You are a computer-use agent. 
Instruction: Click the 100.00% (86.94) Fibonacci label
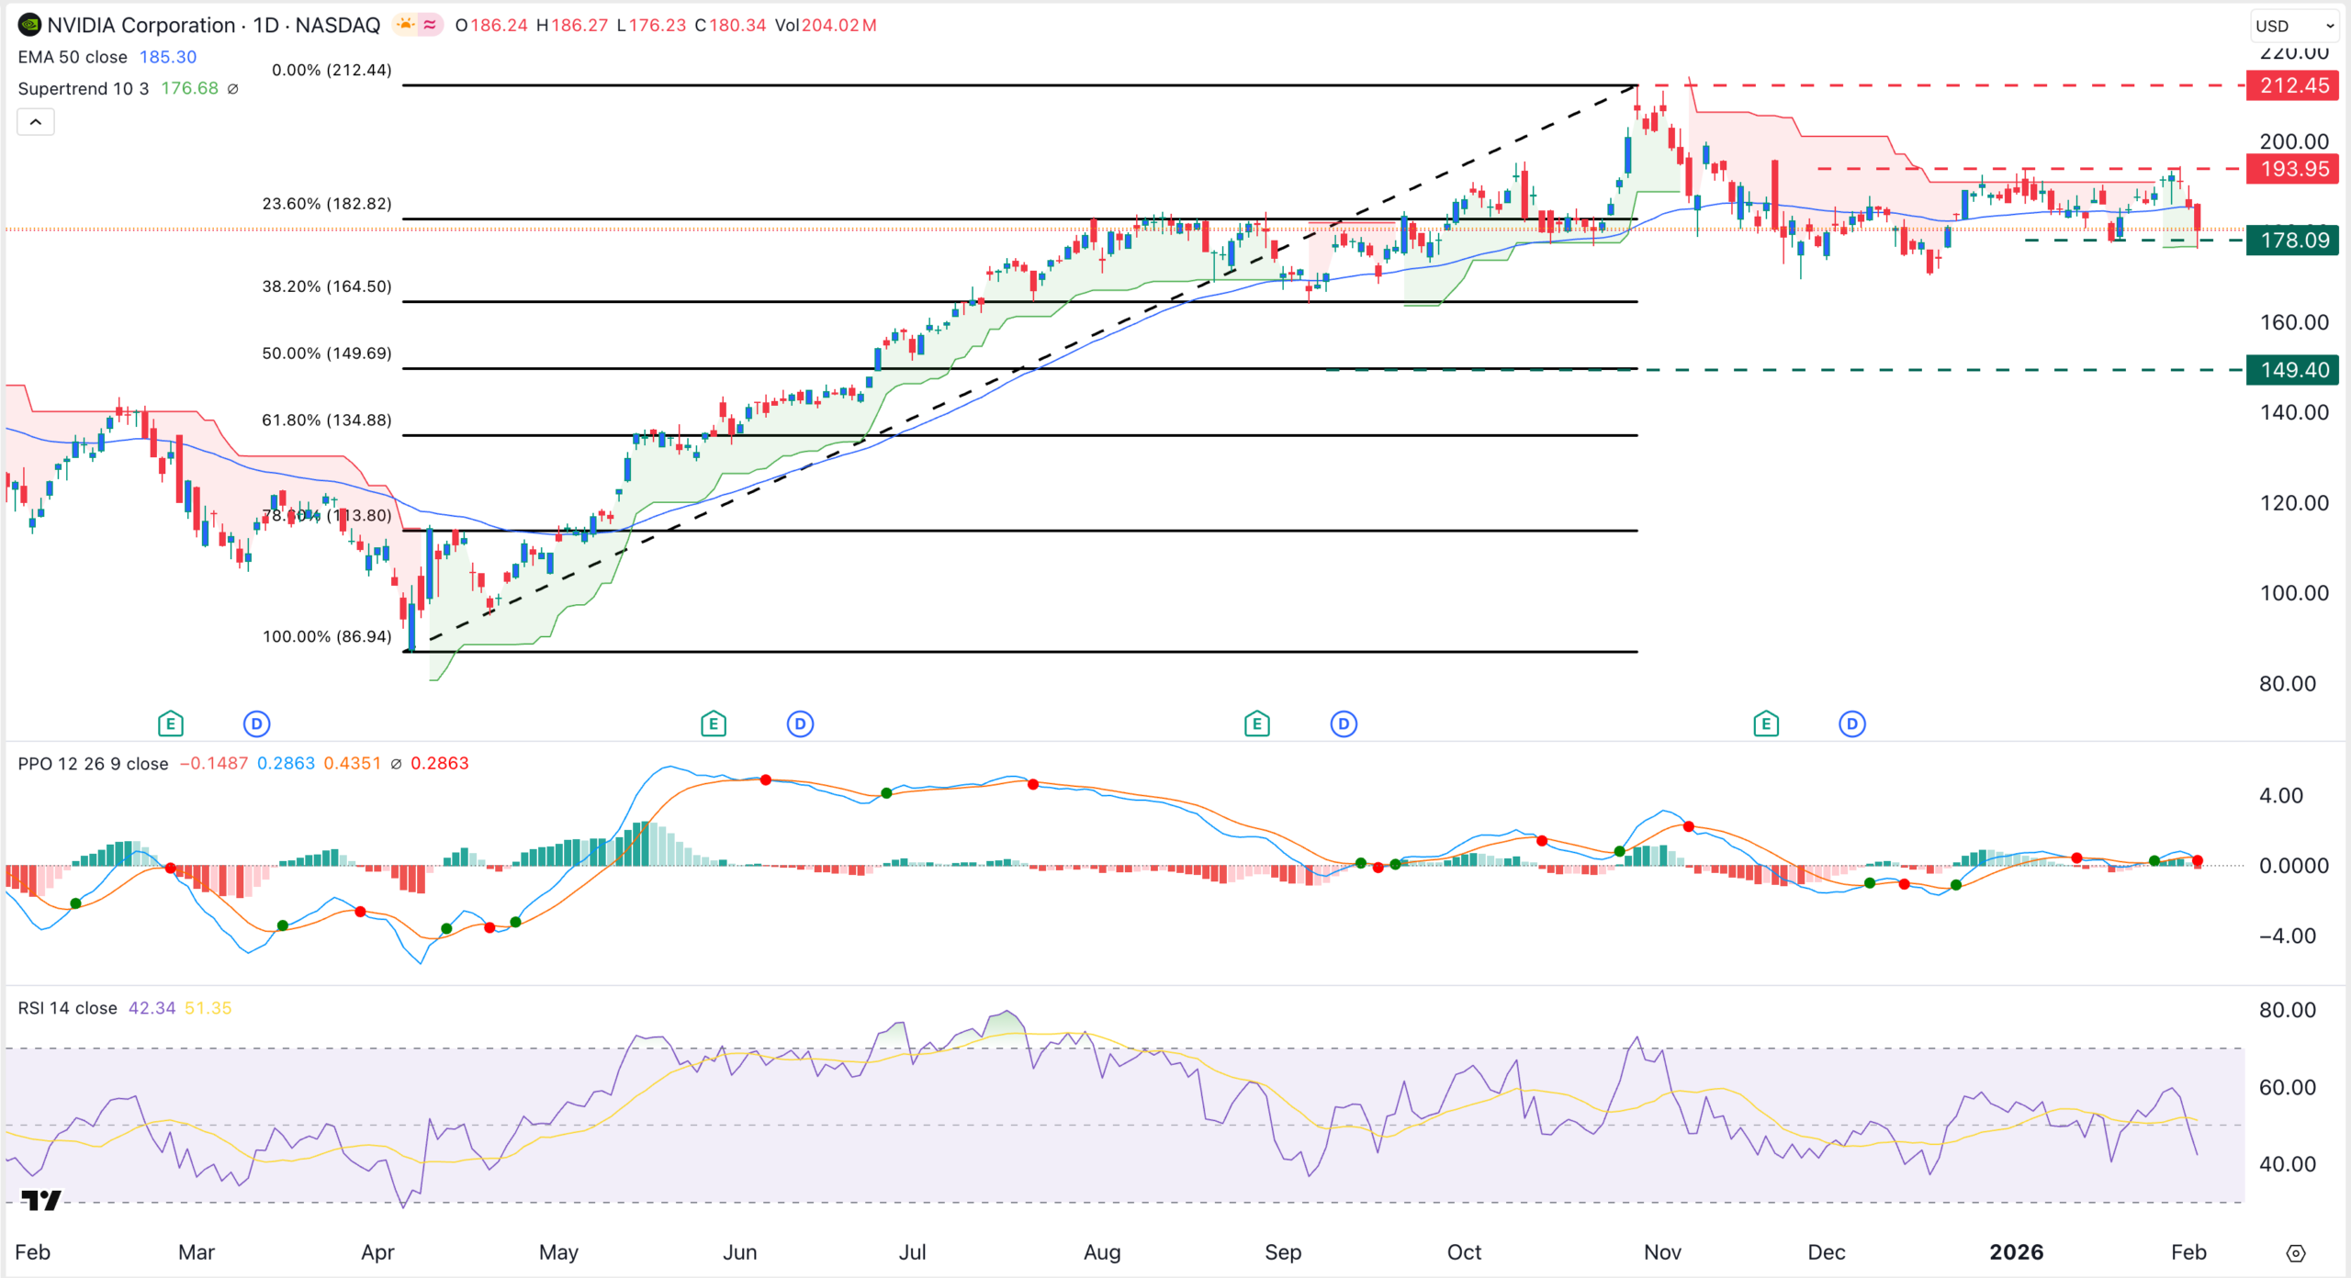(327, 636)
